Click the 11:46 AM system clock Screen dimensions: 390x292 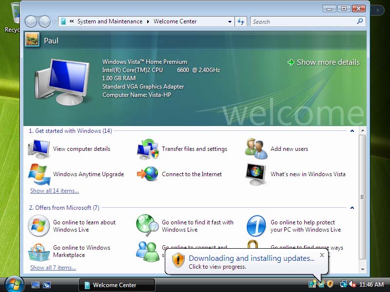point(371,284)
